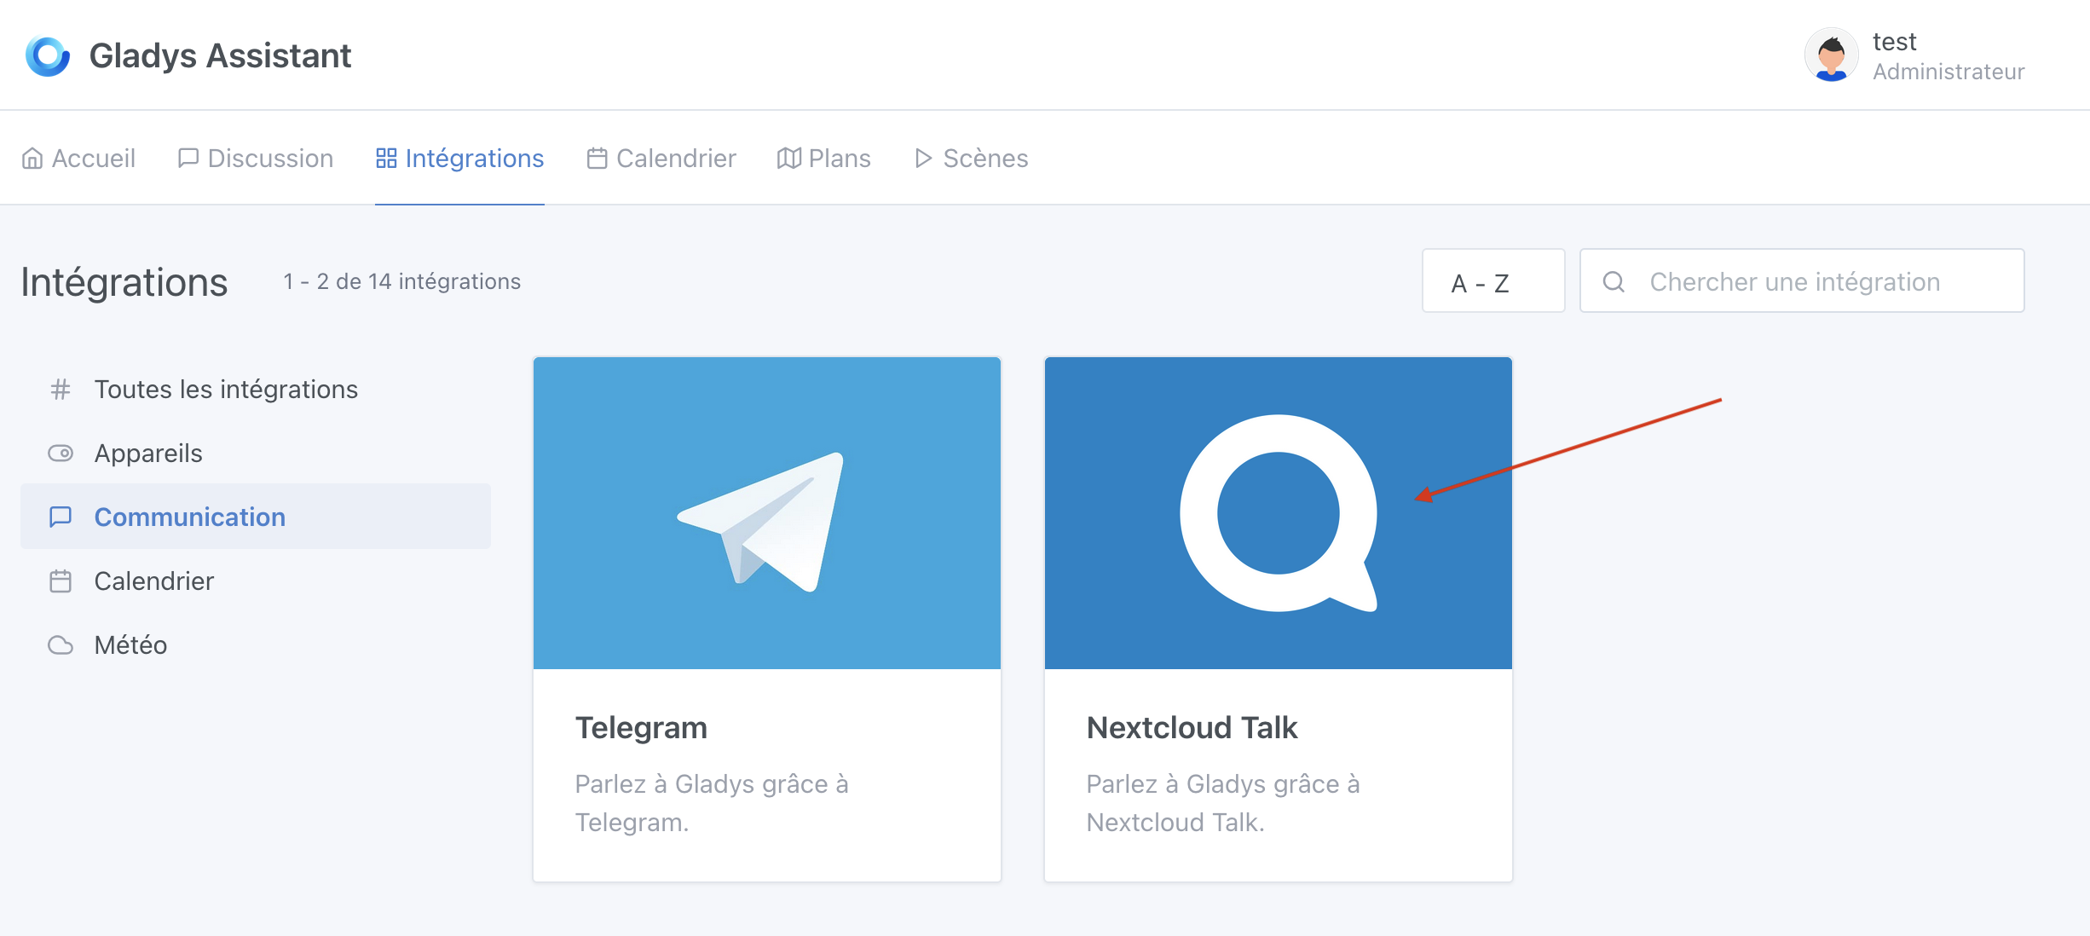Click the search magnifier icon
Screen dimensions: 2090x936
coord(1614,280)
